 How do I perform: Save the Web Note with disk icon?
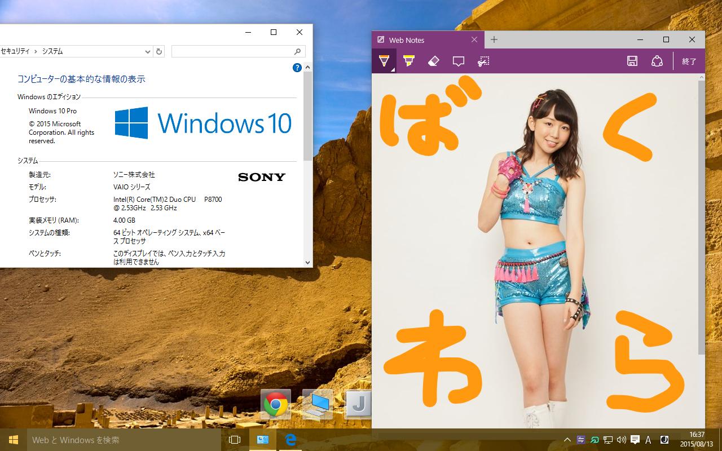632,61
